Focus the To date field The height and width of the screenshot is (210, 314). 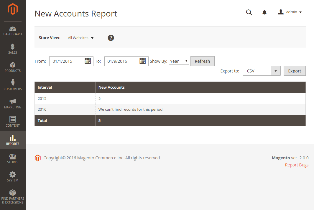click(126, 61)
